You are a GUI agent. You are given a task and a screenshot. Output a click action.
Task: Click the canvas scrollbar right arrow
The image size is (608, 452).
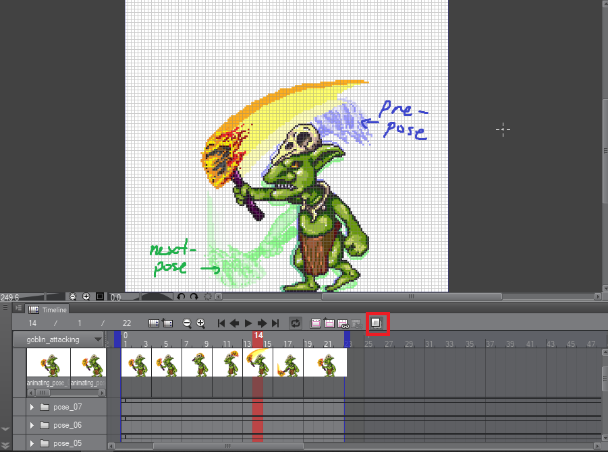tap(597, 297)
